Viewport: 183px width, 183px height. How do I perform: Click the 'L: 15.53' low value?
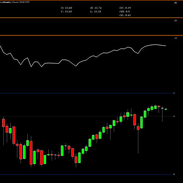[96, 12]
